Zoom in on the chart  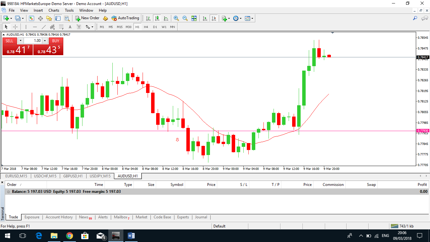[x=176, y=18]
